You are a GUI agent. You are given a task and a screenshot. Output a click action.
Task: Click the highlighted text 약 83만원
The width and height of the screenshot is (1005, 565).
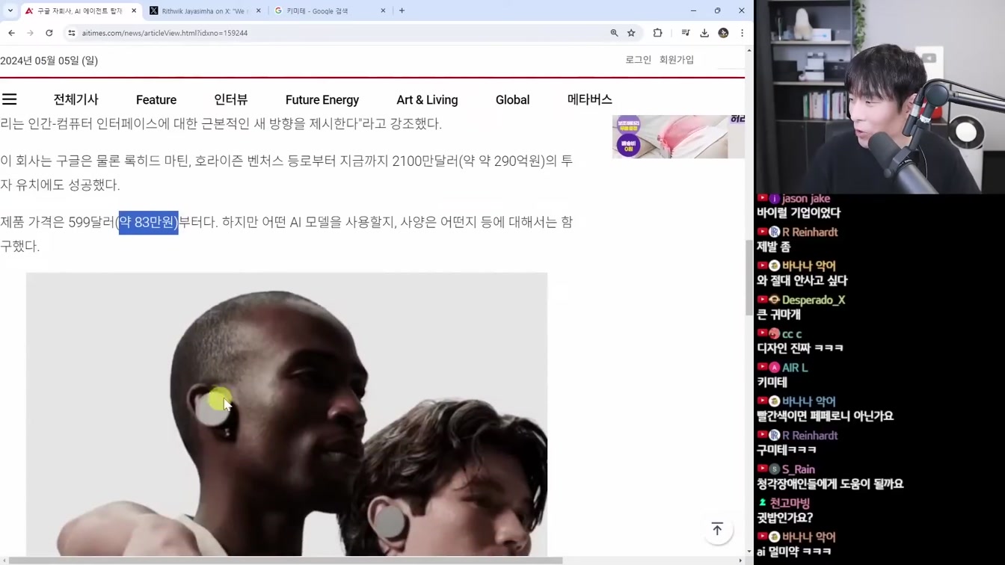click(148, 222)
